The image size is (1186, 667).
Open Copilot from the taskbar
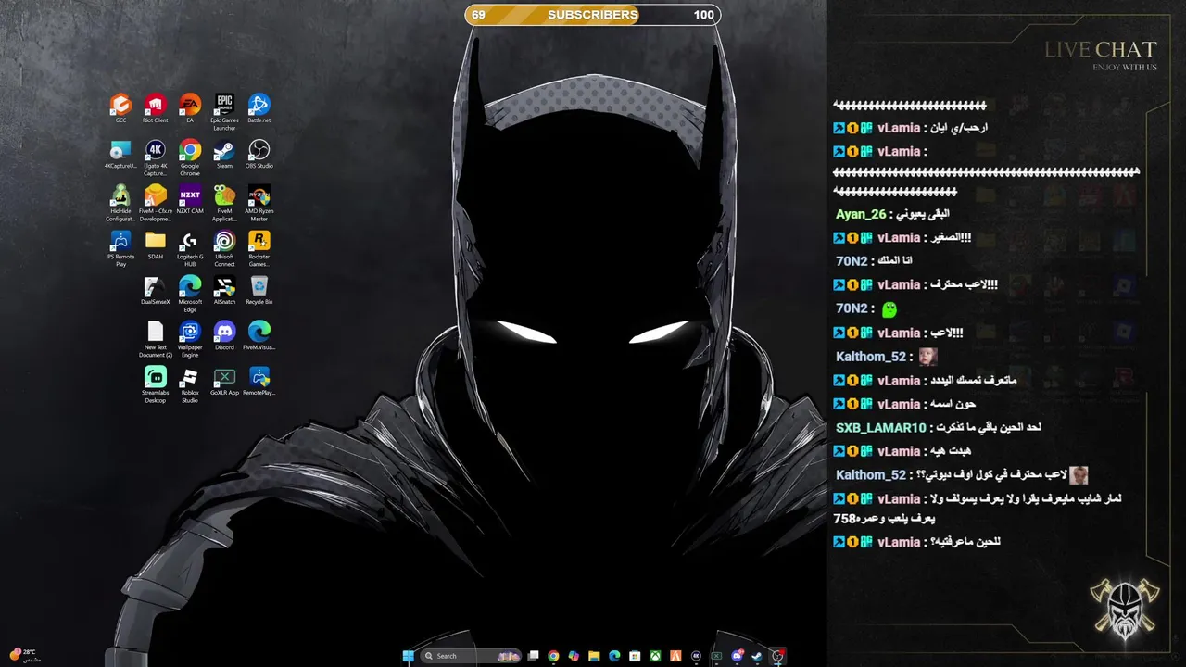coord(574,656)
